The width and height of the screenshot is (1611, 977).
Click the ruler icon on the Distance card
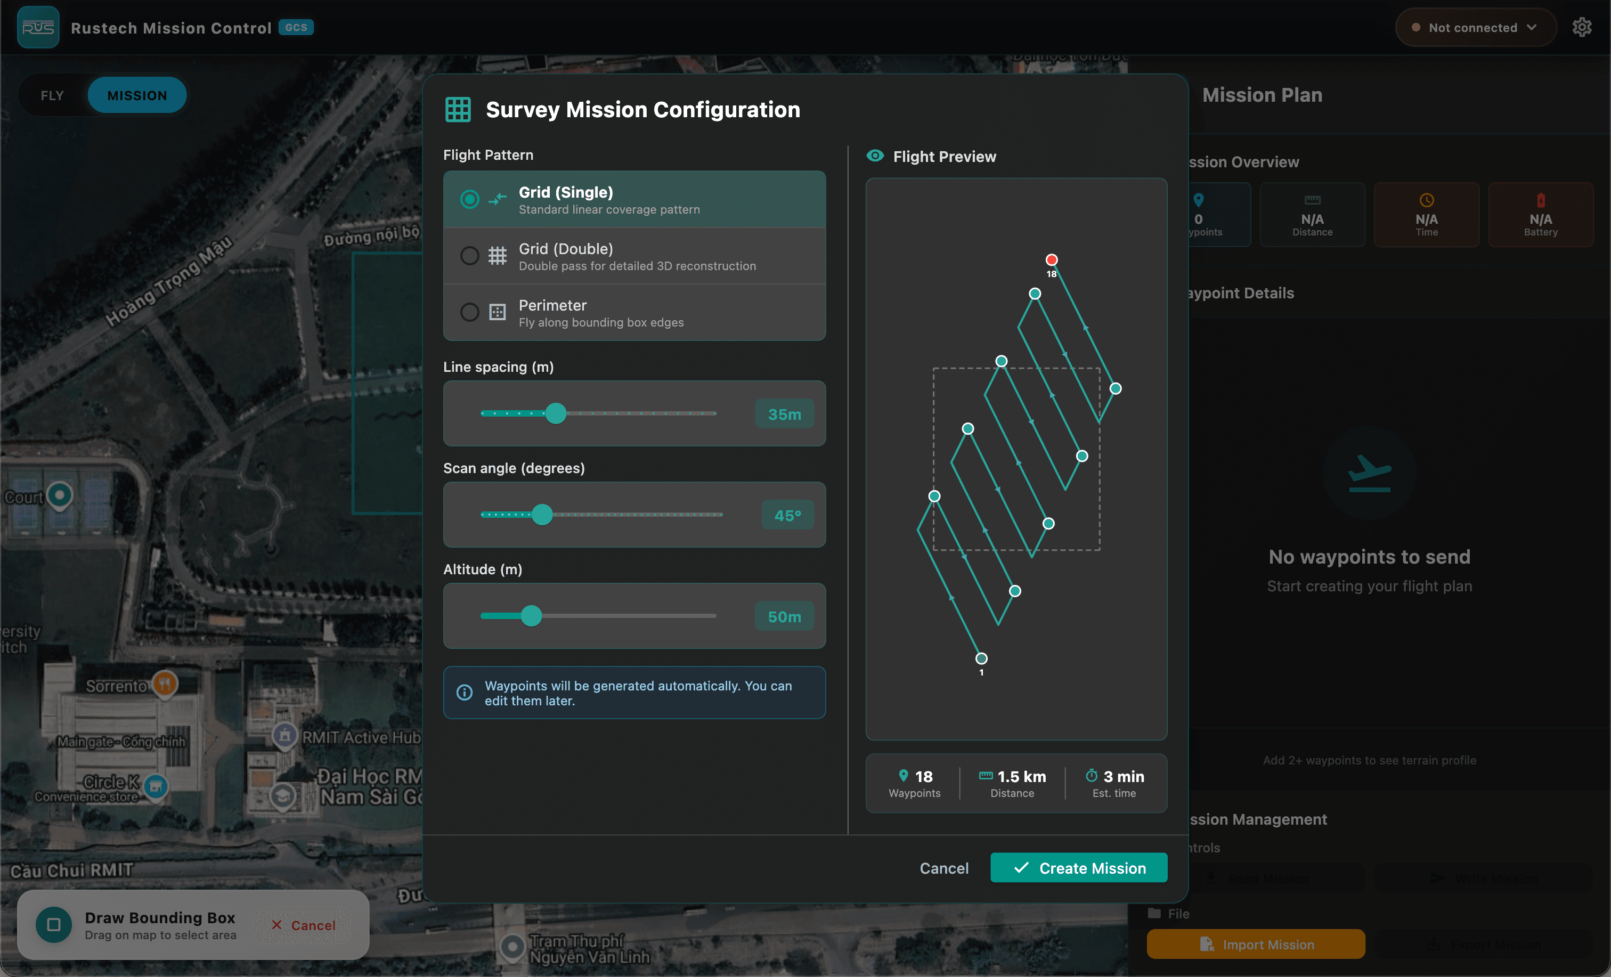[1312, 200]
